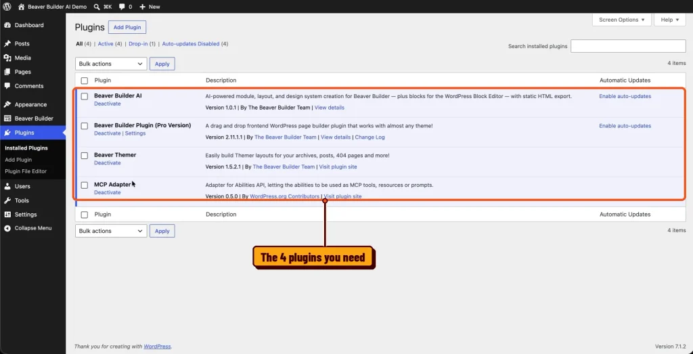Select the Beaver Builder AI checkbox
This screenshot has width=693, height=354.
click(x=85, y=96)
